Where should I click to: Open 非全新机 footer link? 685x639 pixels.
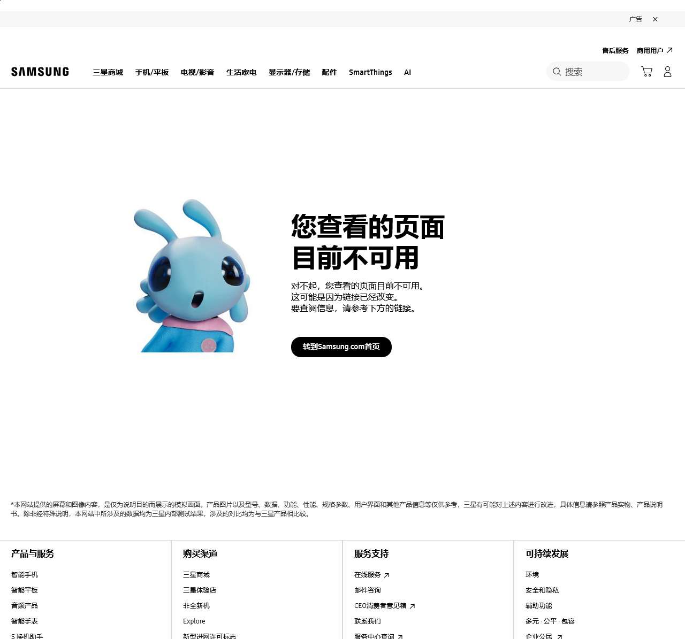point(196,606)
